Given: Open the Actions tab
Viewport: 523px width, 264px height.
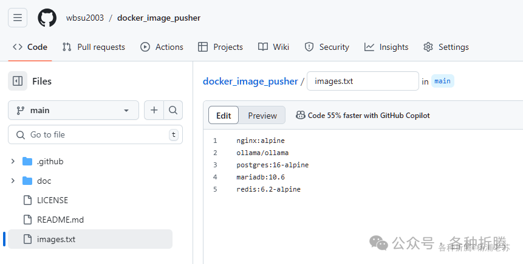Looking at the screenshot, I should coord(162,47).
